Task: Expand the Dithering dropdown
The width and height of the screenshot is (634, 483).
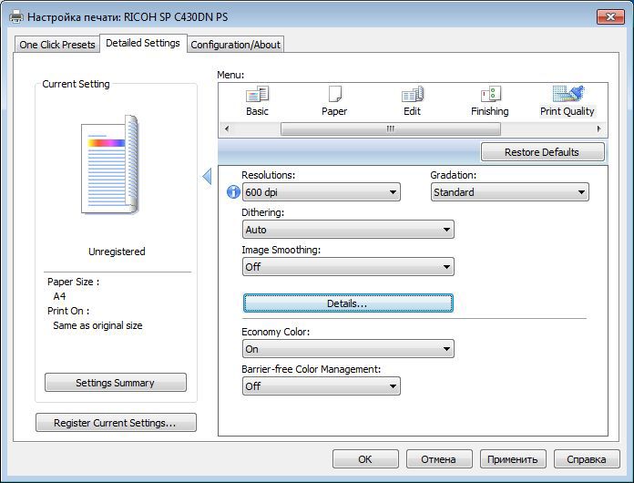Action: coord(348,230)
